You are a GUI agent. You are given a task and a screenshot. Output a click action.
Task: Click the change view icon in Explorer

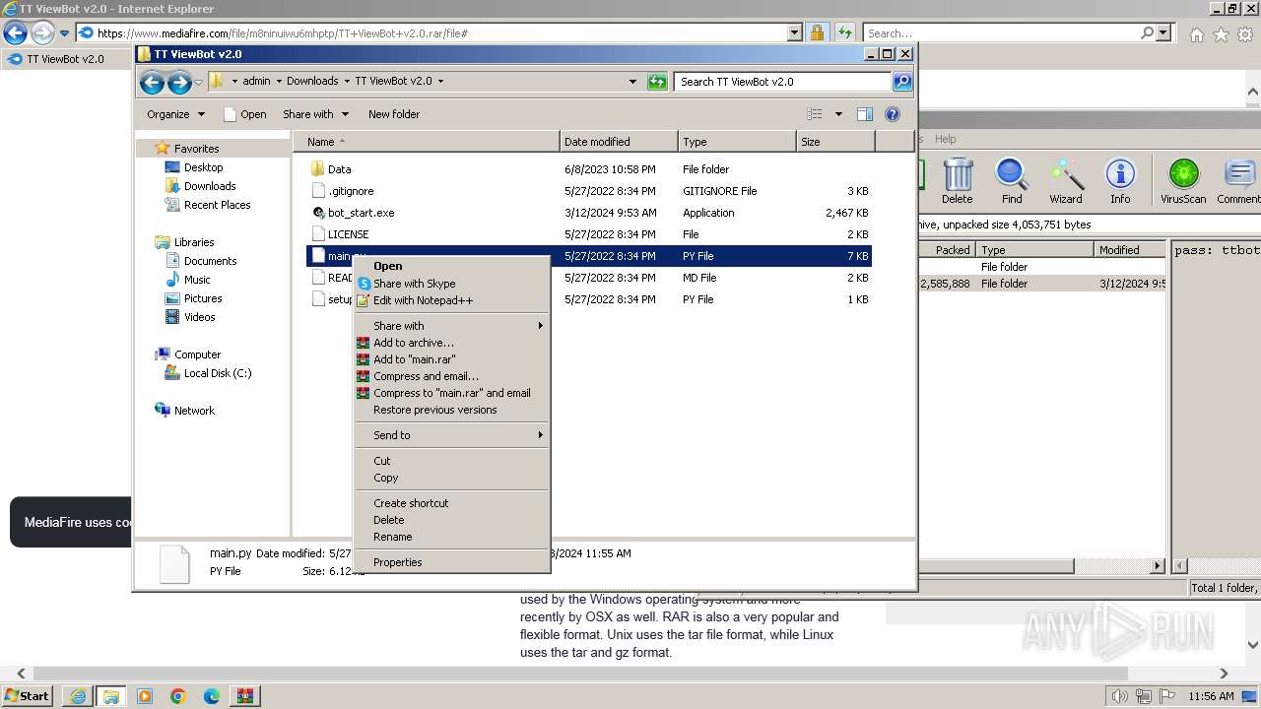coord(814,114)
